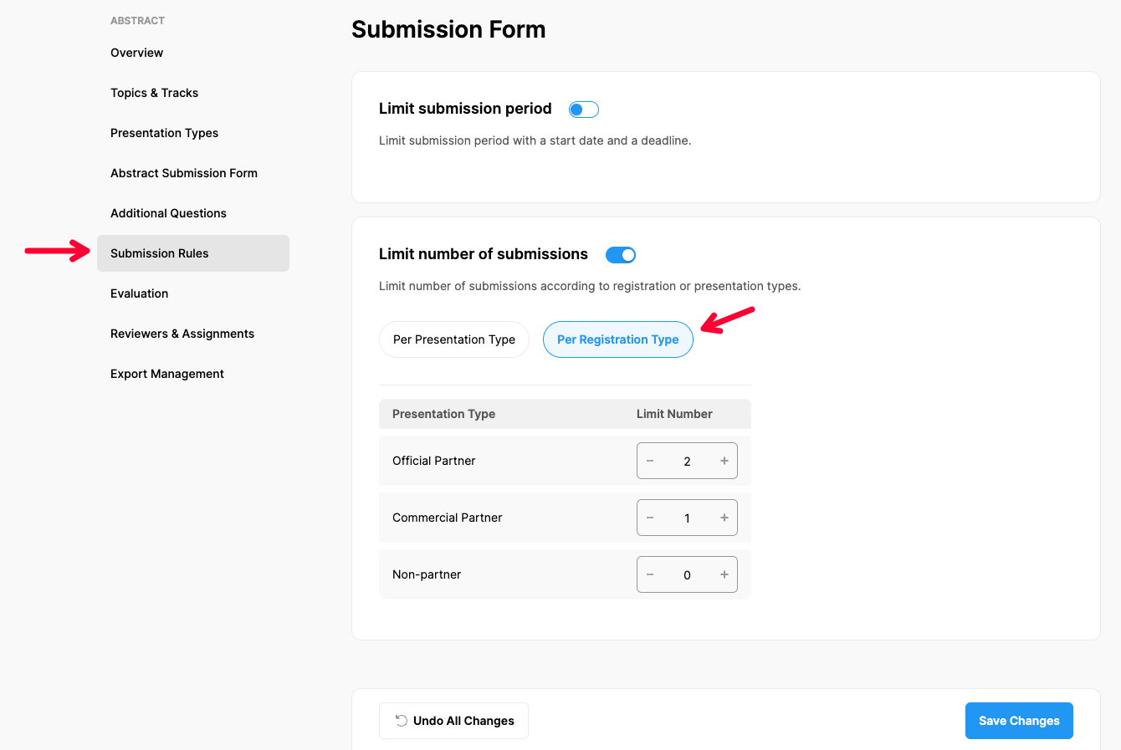Click minus icon for Commercial Partner limit
Screen dimensions: 1121x750
click(x=650, y=518)
